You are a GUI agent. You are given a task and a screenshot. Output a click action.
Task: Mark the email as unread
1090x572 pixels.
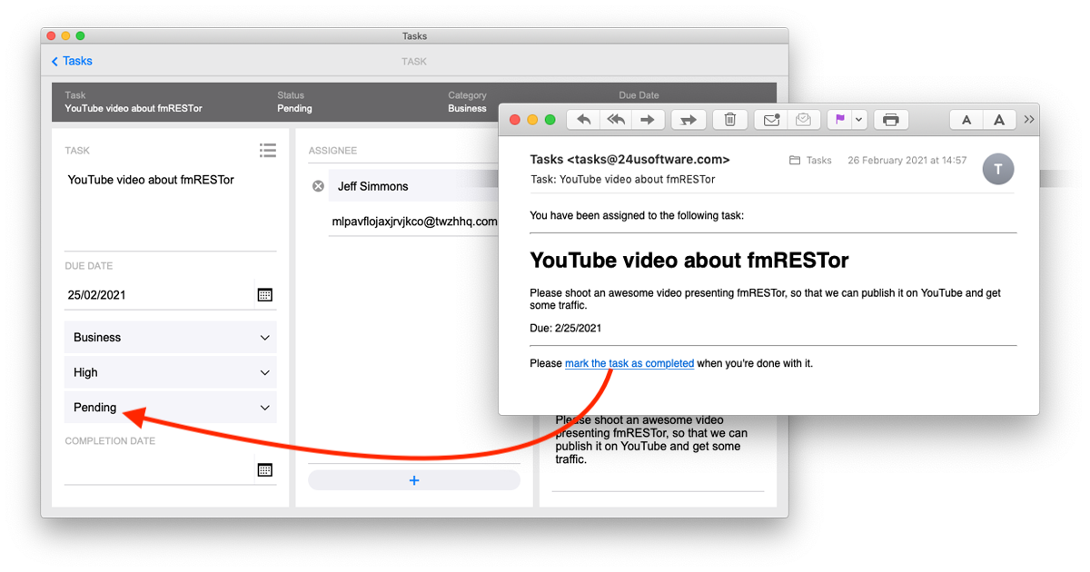click(x=771, y=120)
